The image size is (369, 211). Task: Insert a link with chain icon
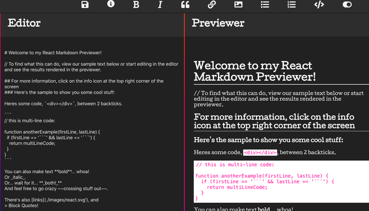212,5
